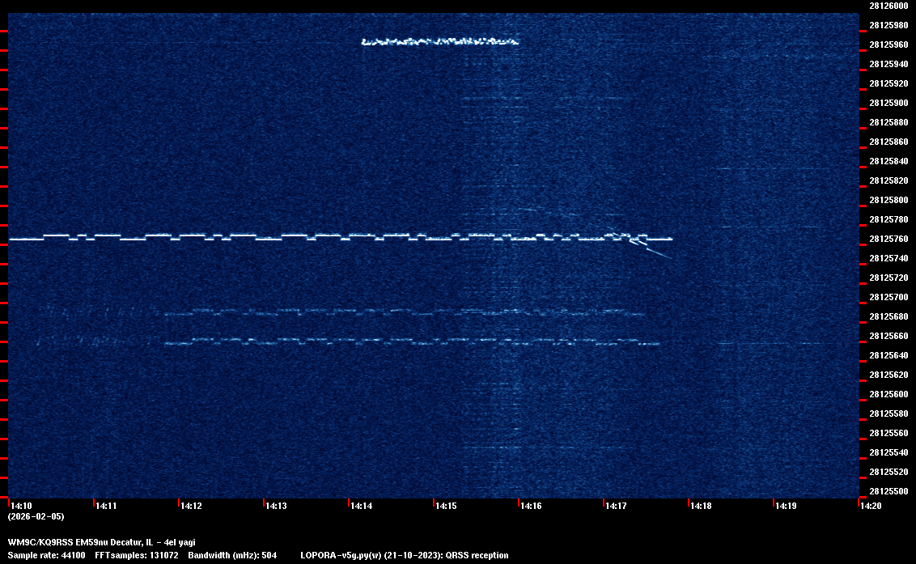Click the 28125760 frequency label
This screenshot has height=564, width=916.
[x=888, y=239]
